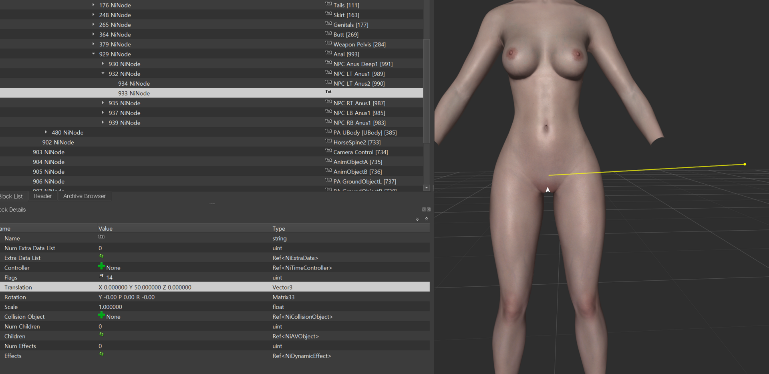Click the Txt icon in the selected 933 NiNode row
The width and height of the screenshot is (769, 374).
[x=328, y=92]
